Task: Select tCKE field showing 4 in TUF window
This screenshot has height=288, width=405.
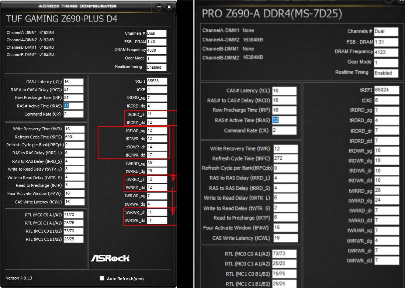Action: 157,90
